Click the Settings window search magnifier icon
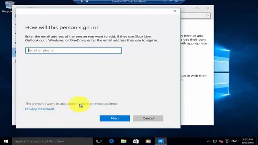258x145 pixels. [x=207, y=16]
